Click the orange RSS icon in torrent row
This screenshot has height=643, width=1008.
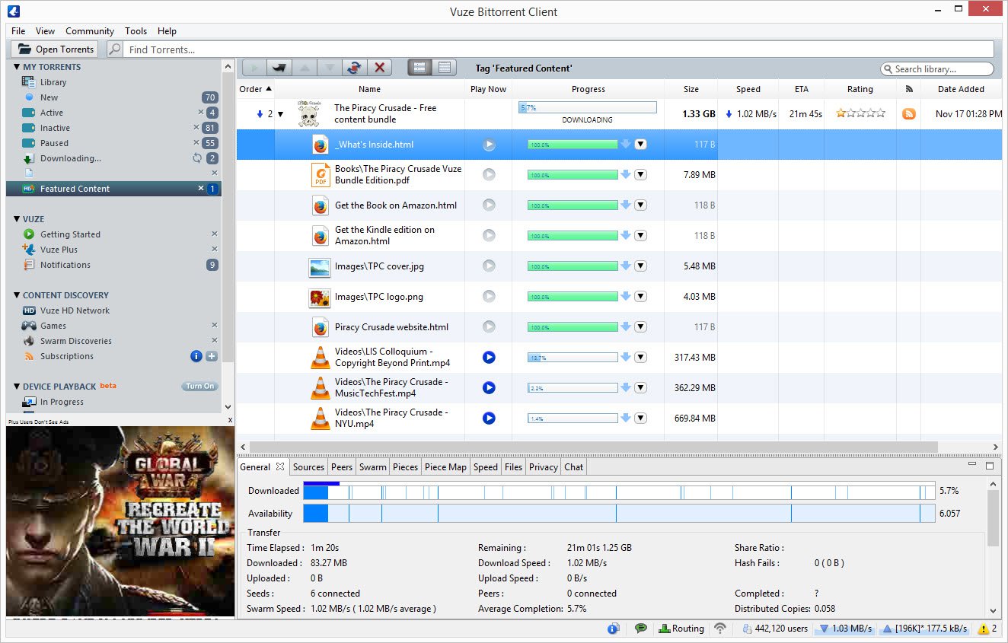click(x=908, y=114)
